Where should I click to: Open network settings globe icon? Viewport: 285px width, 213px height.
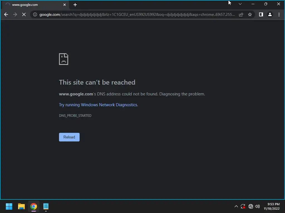tap(251, 206)
